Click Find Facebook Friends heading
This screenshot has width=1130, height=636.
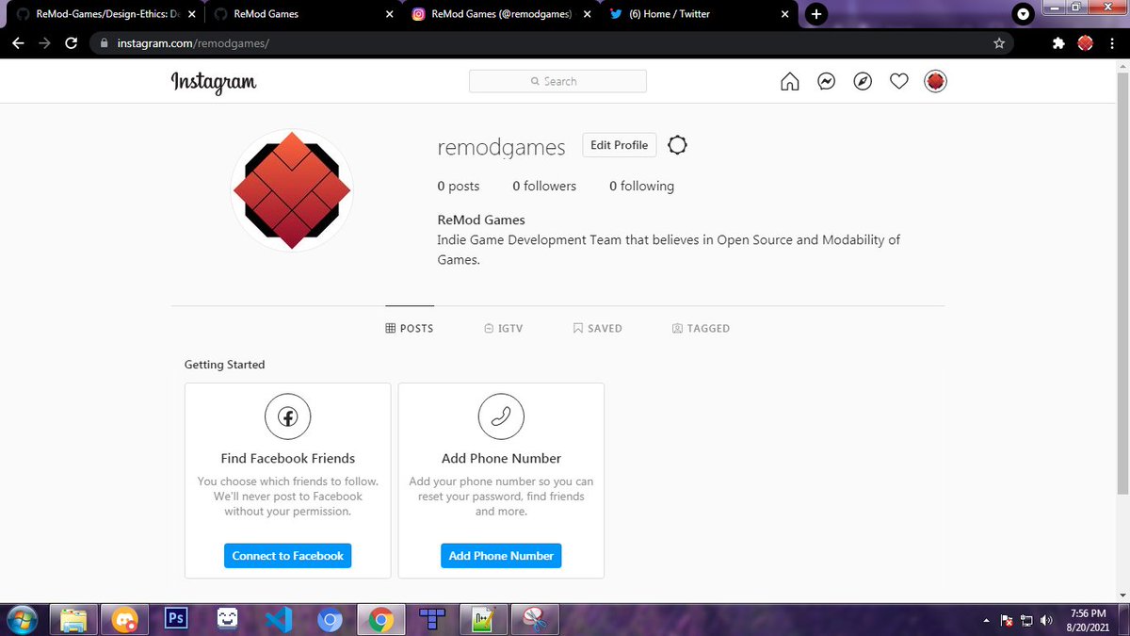pyautogui.click(x=288, y=458)
